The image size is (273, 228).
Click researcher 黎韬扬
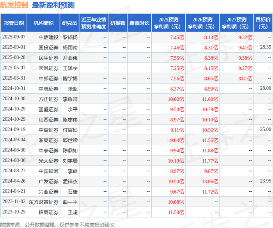[70, 37]
